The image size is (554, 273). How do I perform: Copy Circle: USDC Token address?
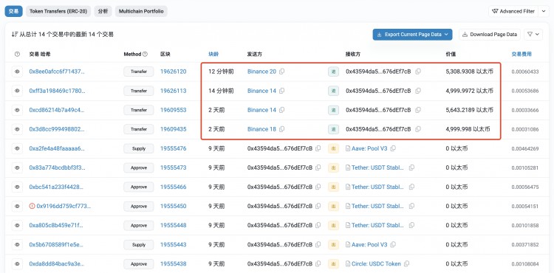[407, 263]
